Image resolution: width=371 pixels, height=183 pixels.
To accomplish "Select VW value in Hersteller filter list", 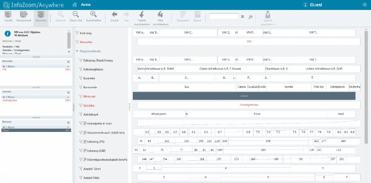I will click(36, 70).
